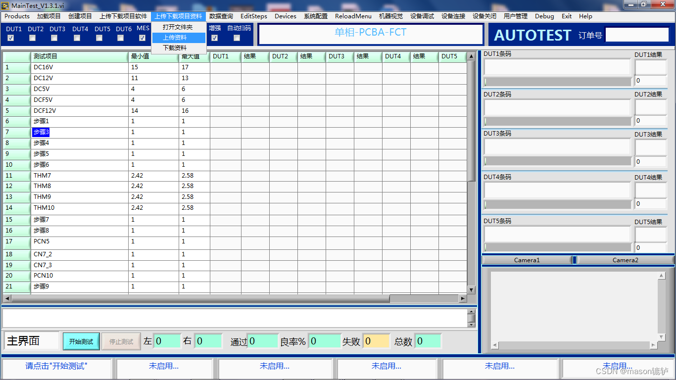The image size is (676, 380).
Task: Select the CN7_2 test item cell
Action: [80, 254]
